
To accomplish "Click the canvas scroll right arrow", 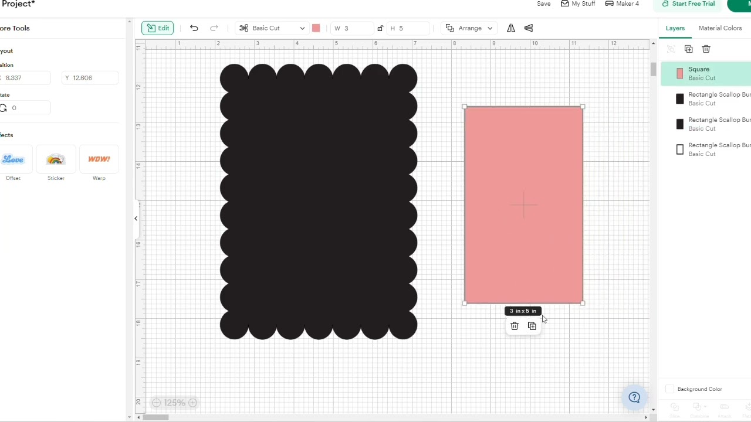I will pos(647,417).
